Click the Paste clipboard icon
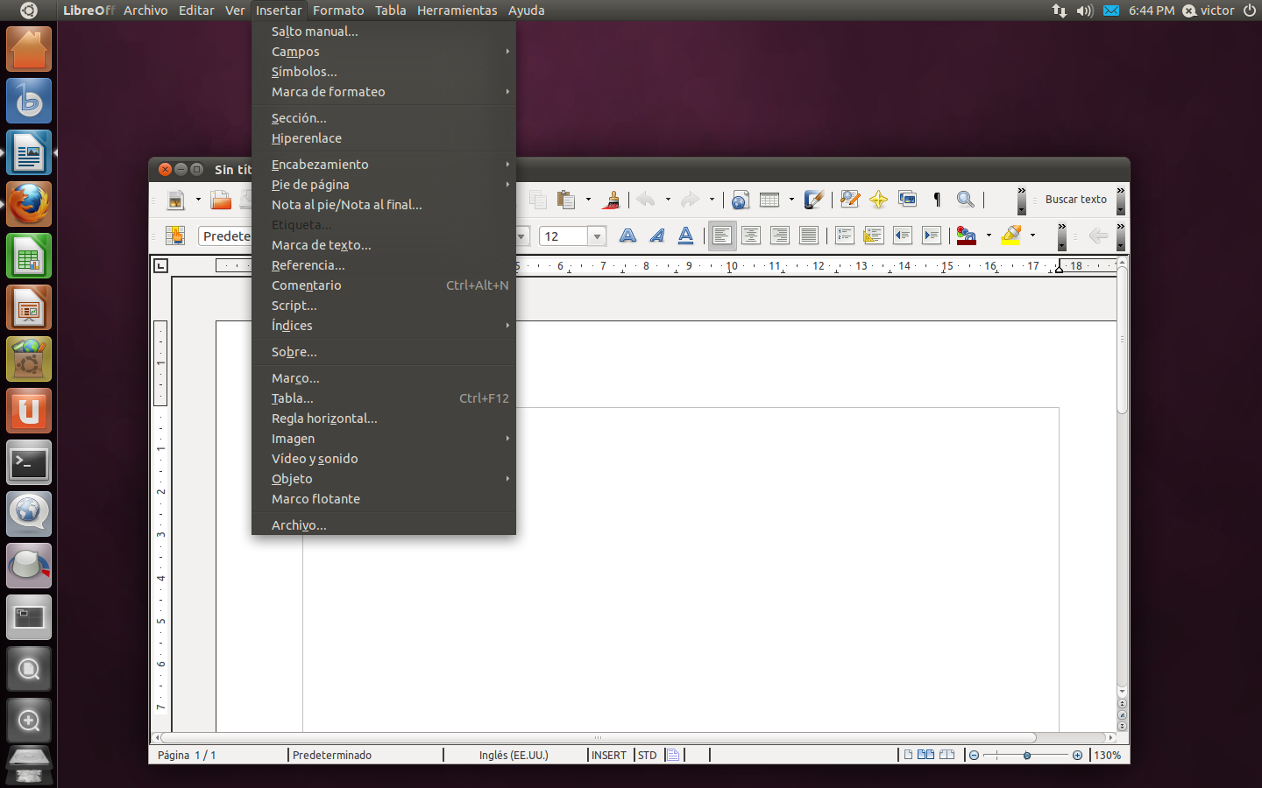This screenshot has height=788, width=1262. tap(566, 200)
